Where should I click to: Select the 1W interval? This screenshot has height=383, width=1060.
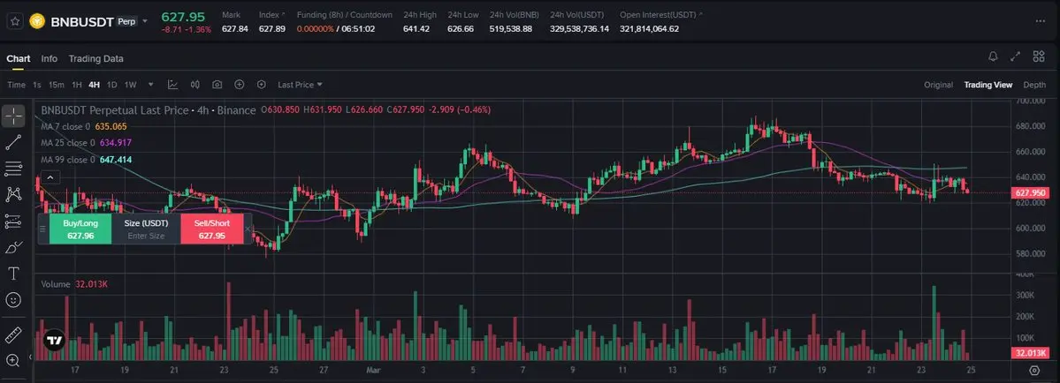pos(131,85)
